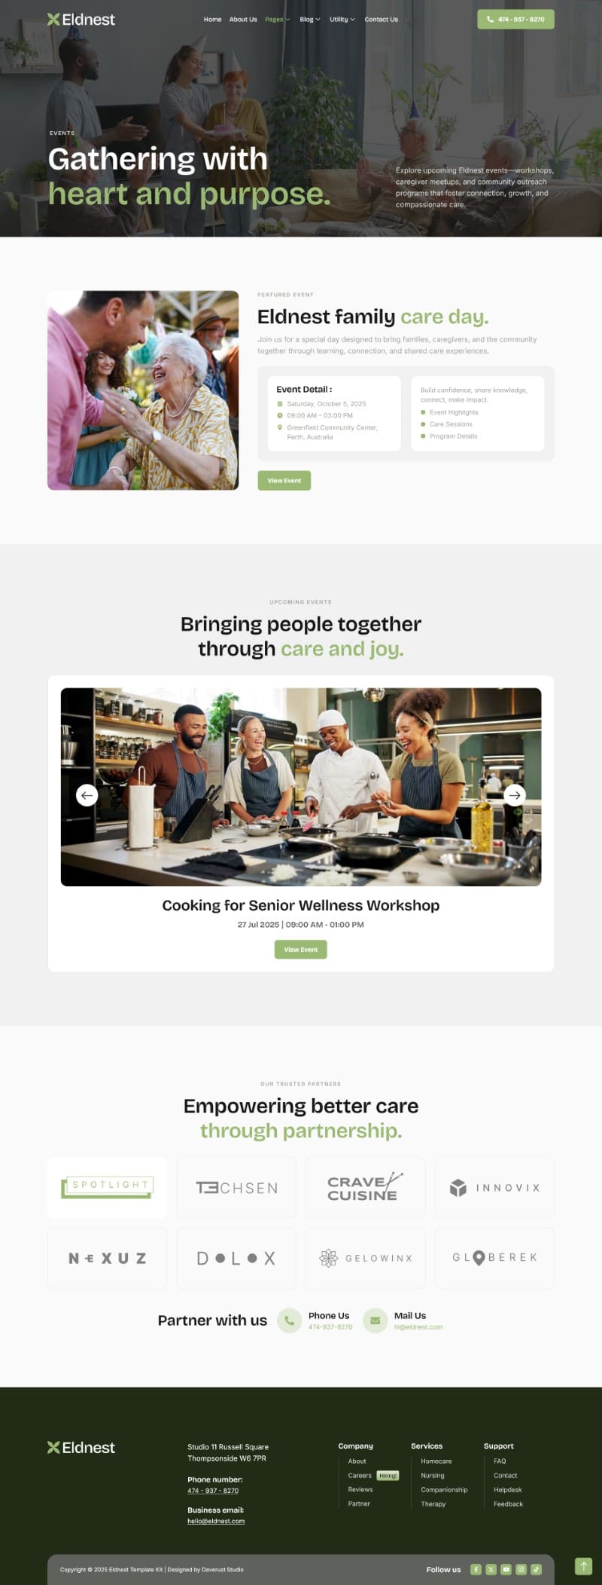Open the Careers footer link
Image resolution: width=602 pixels, height=1585 pixels.
pyautogui.click(x=360, y=1476)
